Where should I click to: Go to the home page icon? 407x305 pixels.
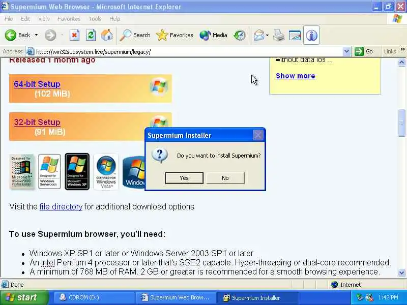(x=107, y=35)
